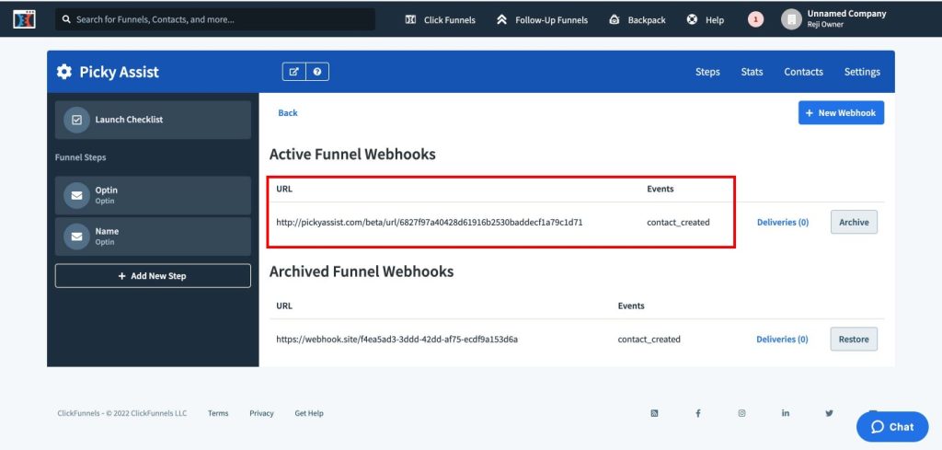Open Deliveries (0) for the webhook.site webhook
Image resolution: width=942 pixels, height=450 pixels.
point(782,340)
